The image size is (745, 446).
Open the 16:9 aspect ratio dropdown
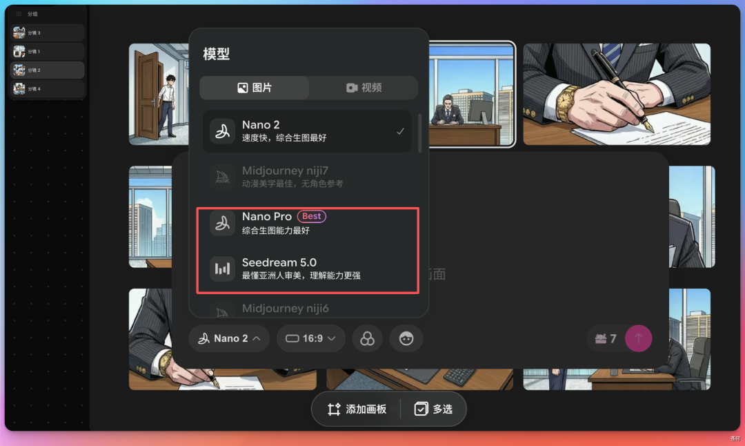pyautogui.click(x=310, y=338)
